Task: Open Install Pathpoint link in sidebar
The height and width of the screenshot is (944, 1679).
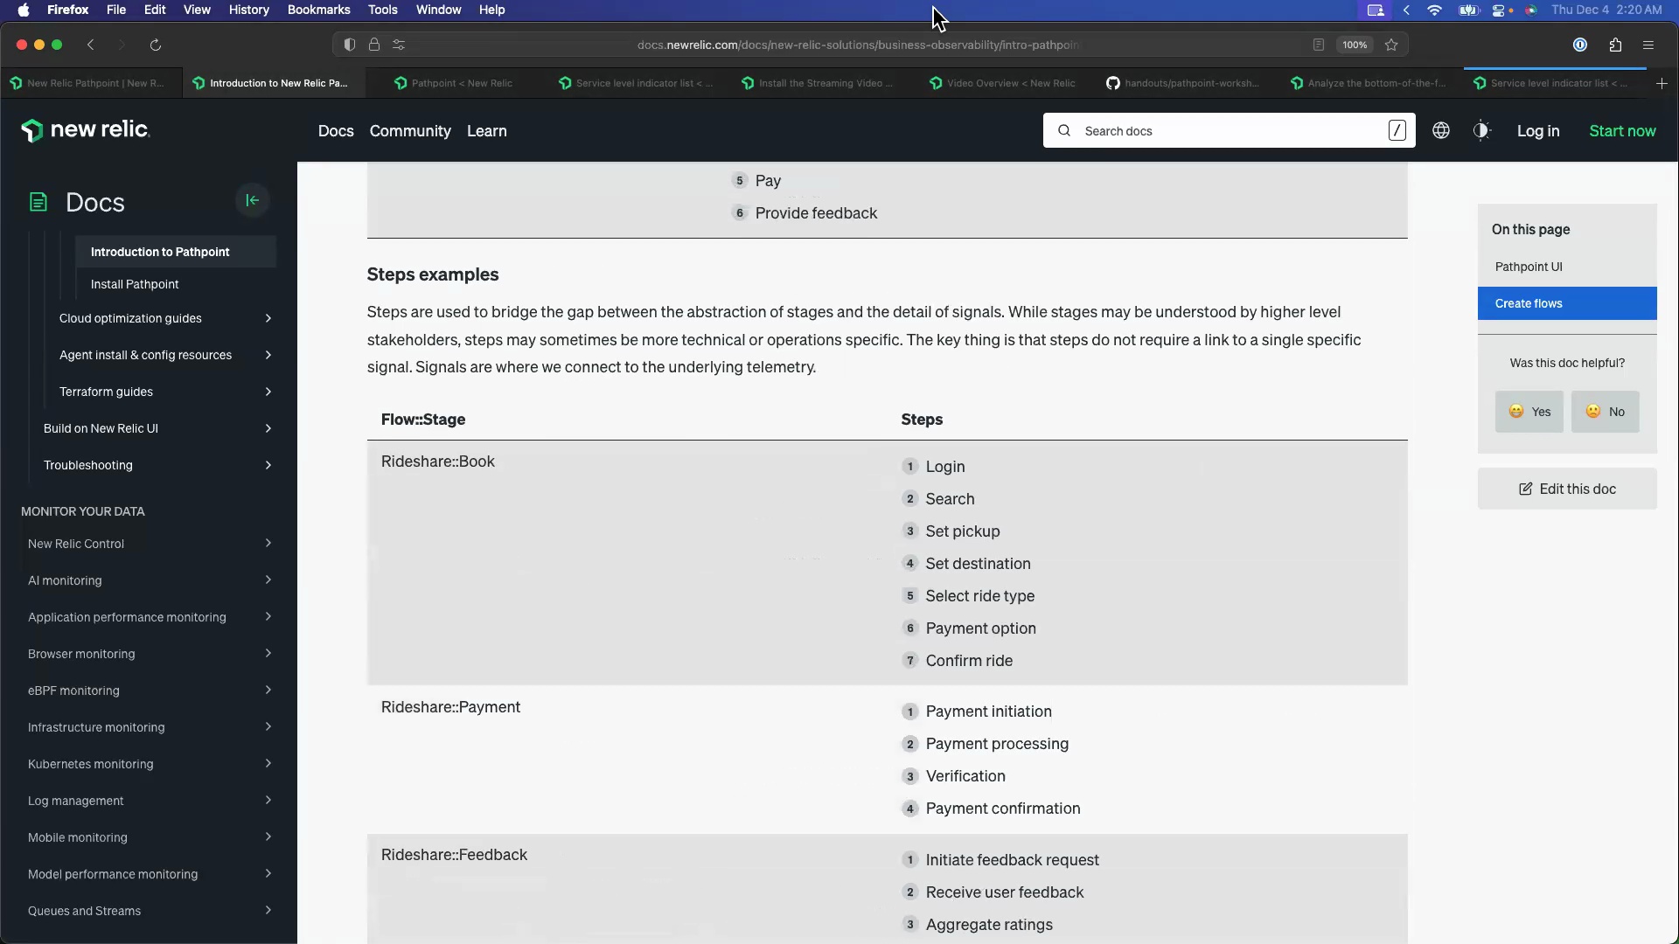Action: tap(135, 284)
